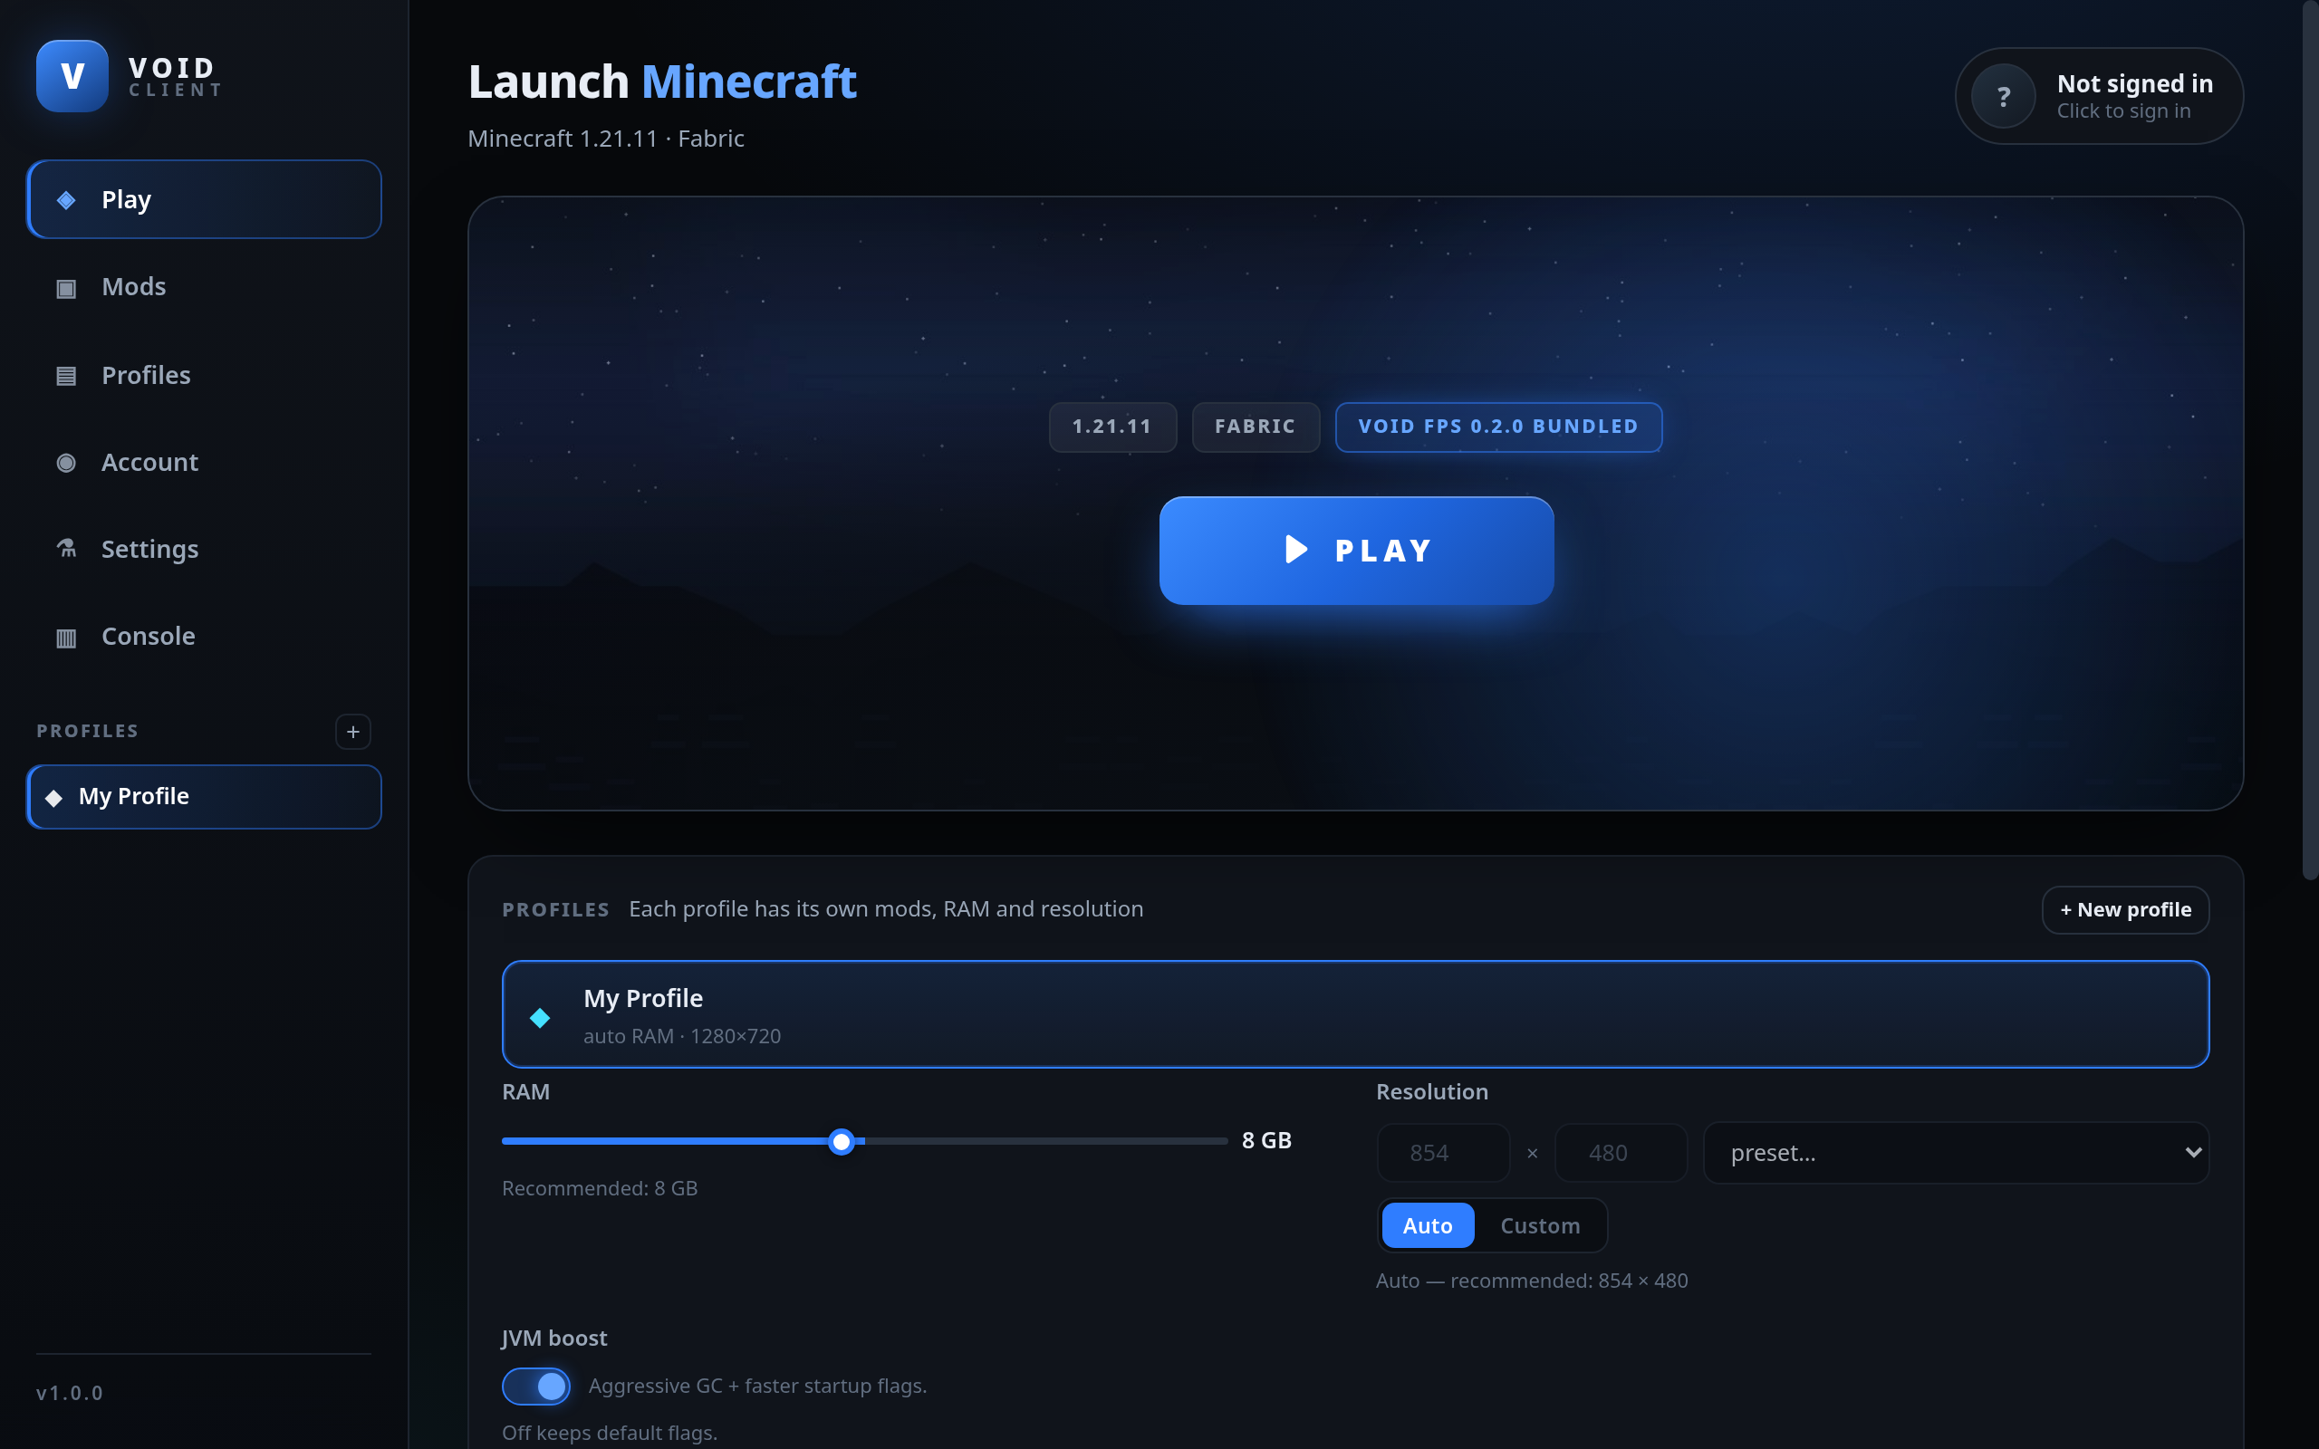Click cyan diamond on My Profile card
Screen dimensions: 2319x1449
click(540, 1018)
